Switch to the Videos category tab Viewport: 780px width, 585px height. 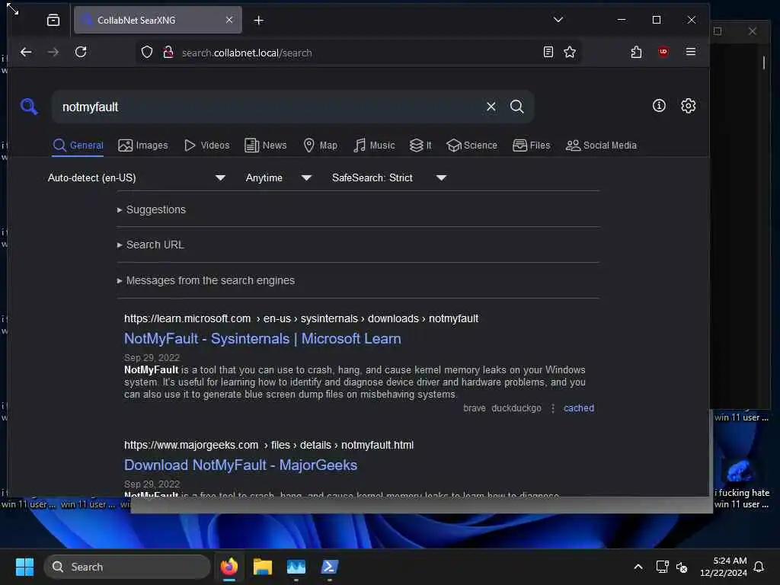(206, 145)
